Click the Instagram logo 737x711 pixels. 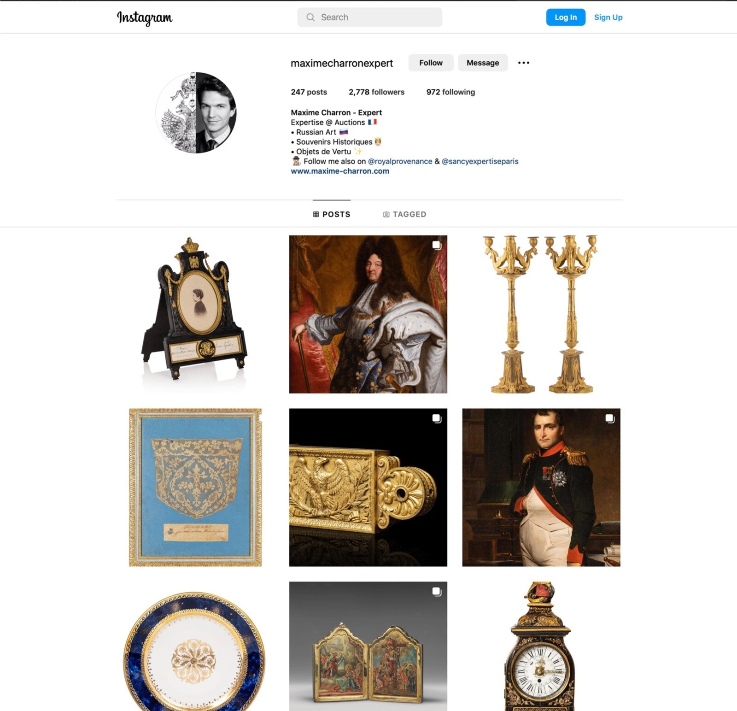pyautogui.click(x=145, y=18)
